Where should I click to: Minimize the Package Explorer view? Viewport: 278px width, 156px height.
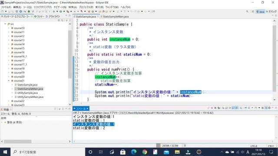(x=66, y=16)
